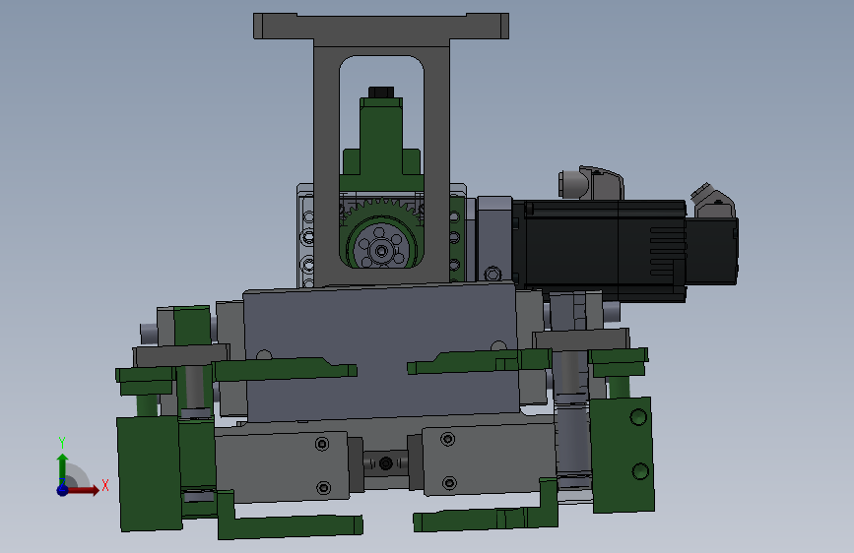Select the green block with two round holes
The height and width of the screenshot is (553, 854).
622,455
